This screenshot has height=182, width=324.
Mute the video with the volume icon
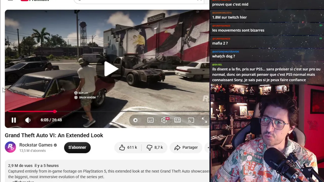coord(28,120)
